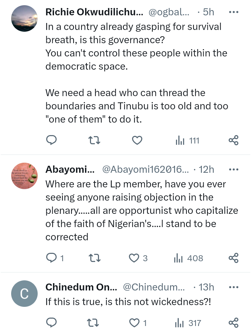251x334 pixels.
Task: Open more options on Richie's tweet
Action: 233,12
